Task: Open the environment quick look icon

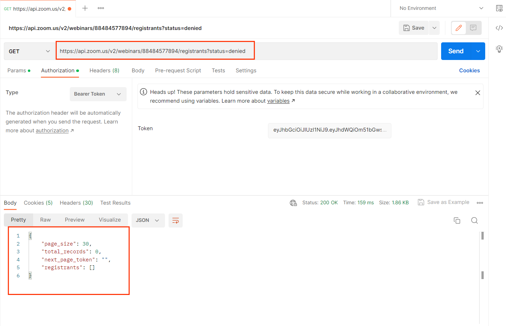Action: 499,8
